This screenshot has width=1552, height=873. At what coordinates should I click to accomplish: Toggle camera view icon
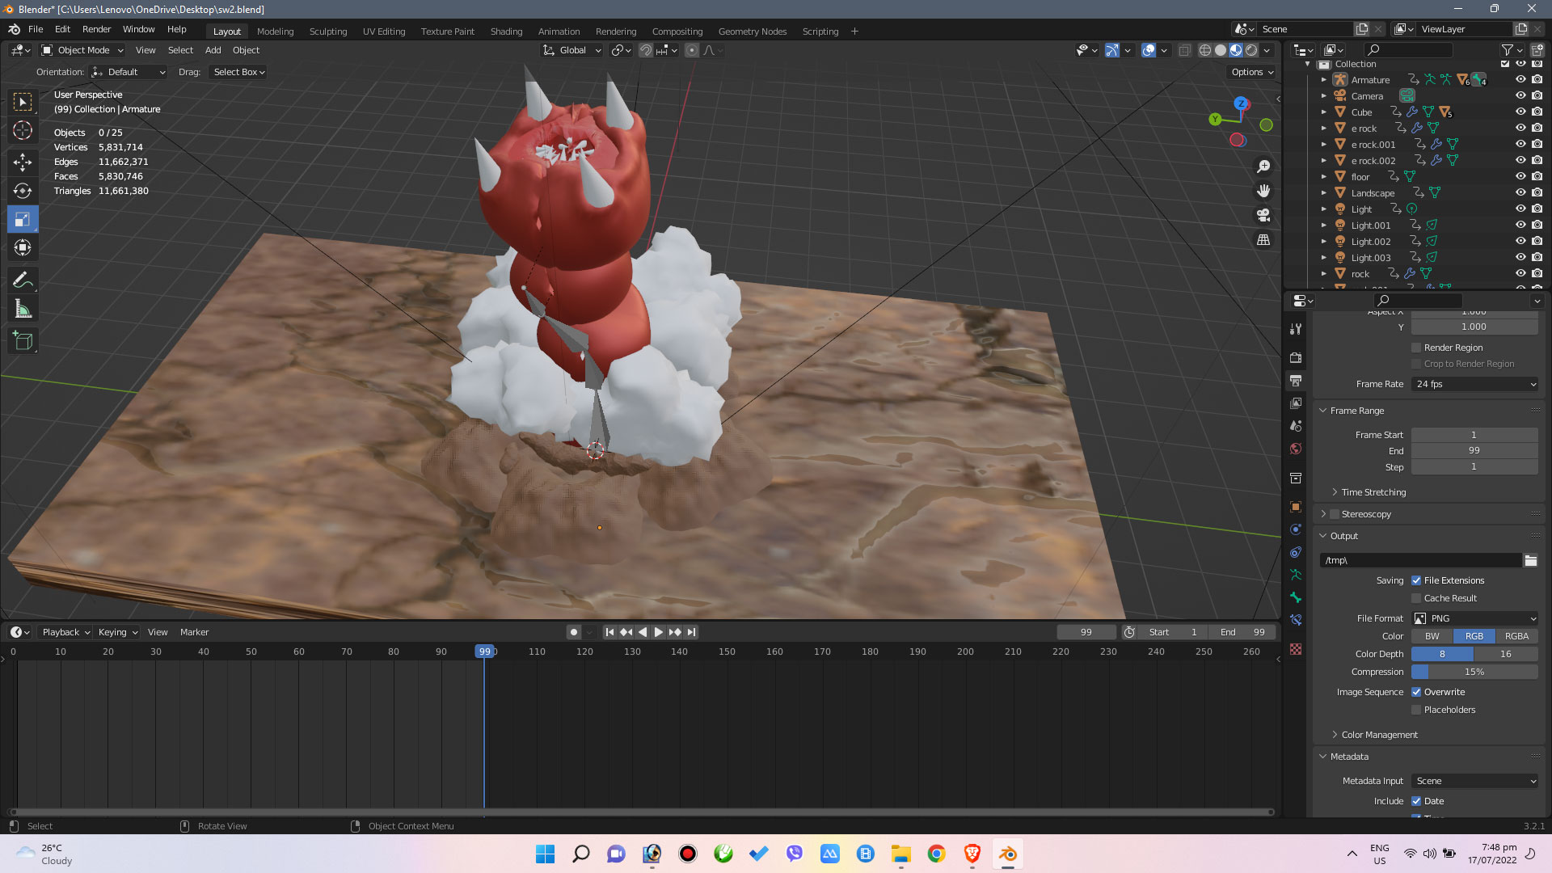click(x=1263, y=215)
